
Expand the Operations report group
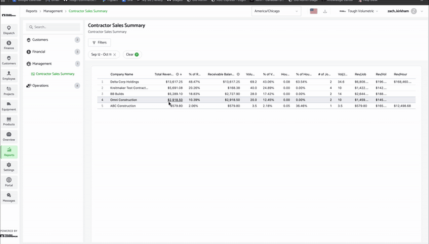(x=53, y=86)
